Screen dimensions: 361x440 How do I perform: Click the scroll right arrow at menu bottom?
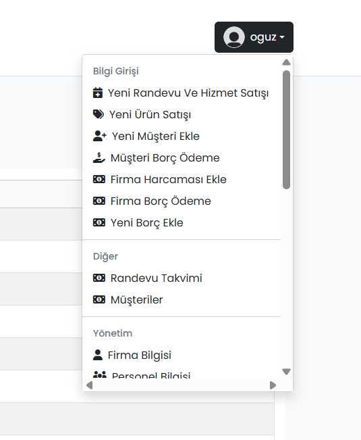(x=273, y=385)
